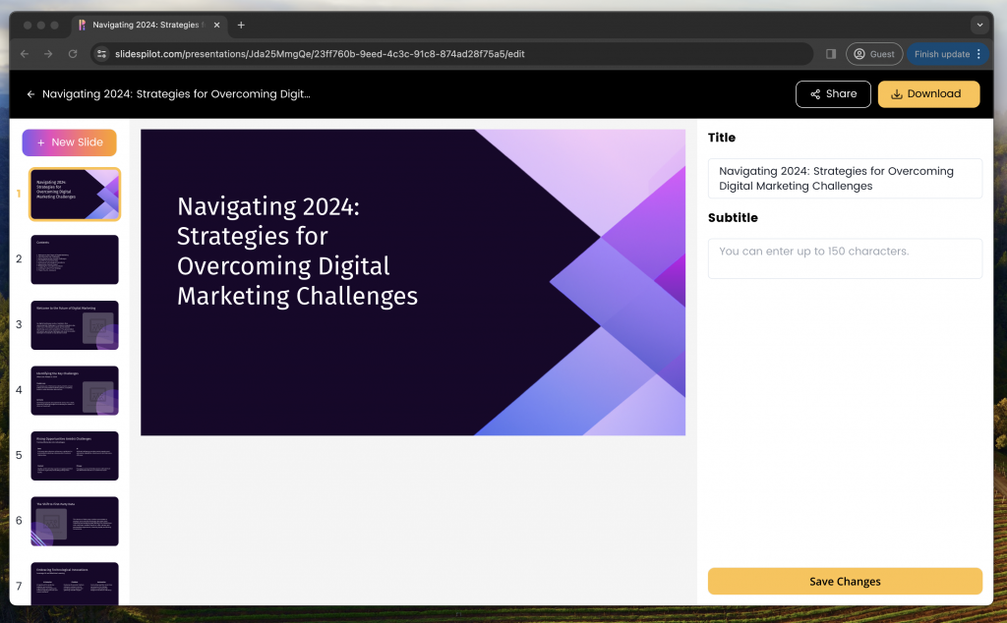Click Save Changes button

coord(845,581)
